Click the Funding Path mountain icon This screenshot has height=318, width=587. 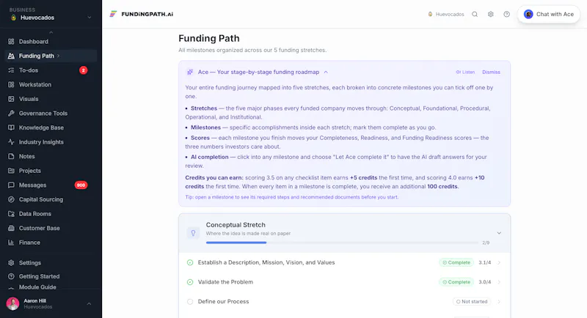pos(11,56)
